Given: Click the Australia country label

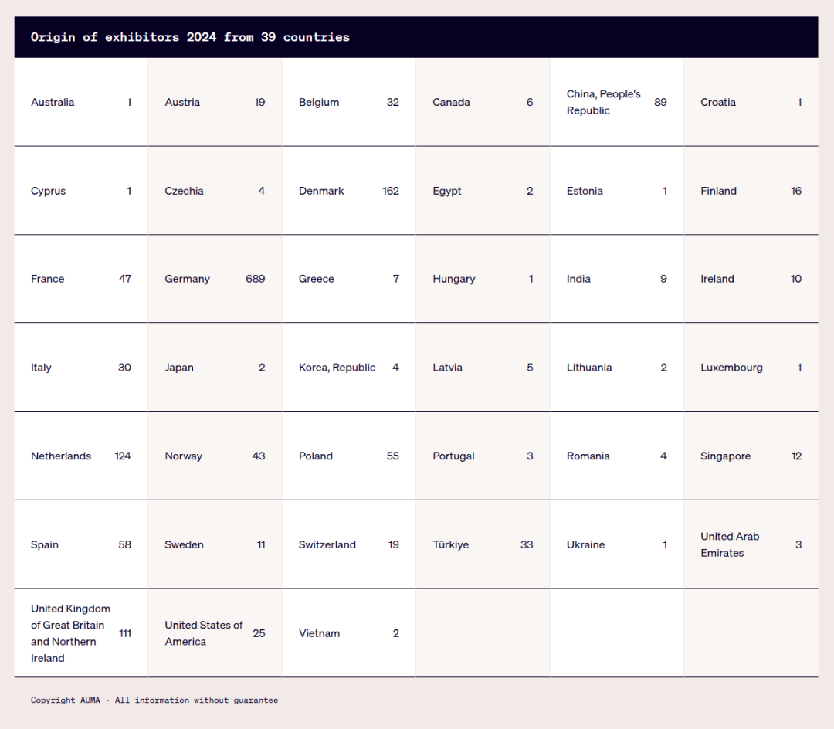Looking at the screenshot, I should [x=53, y=102].
